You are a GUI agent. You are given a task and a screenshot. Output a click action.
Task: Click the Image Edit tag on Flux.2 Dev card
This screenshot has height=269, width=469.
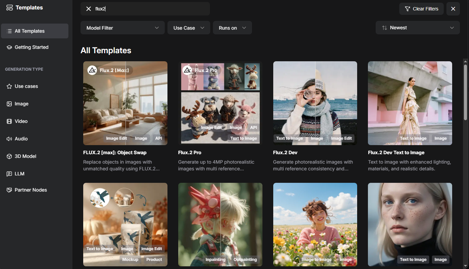tap(341, 138)
